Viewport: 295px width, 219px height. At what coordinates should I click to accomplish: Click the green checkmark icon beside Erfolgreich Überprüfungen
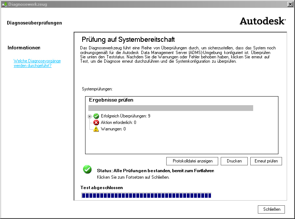pos(96,116)
